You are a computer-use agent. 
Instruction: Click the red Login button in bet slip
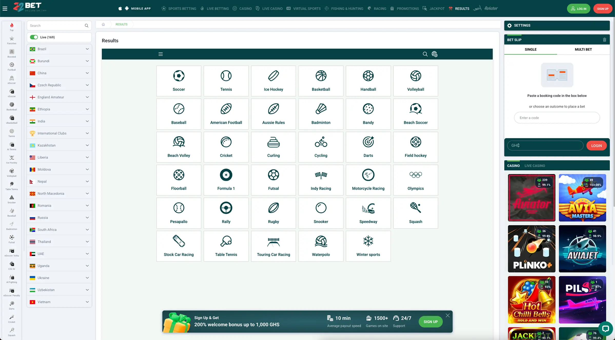(596, 146)
